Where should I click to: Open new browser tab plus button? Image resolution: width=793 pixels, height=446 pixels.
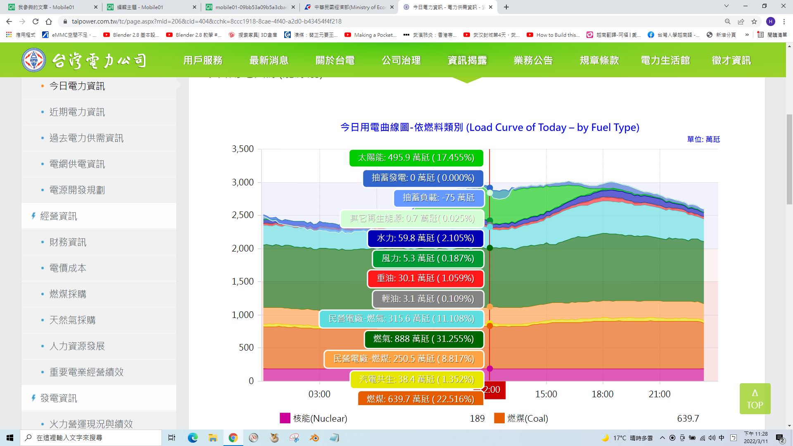[x=506, y=7]
